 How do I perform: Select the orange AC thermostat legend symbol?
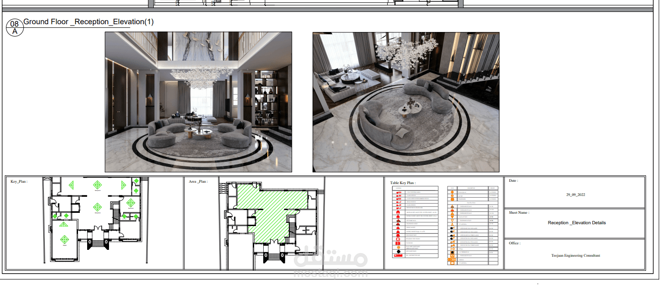[x=452, y=252]
